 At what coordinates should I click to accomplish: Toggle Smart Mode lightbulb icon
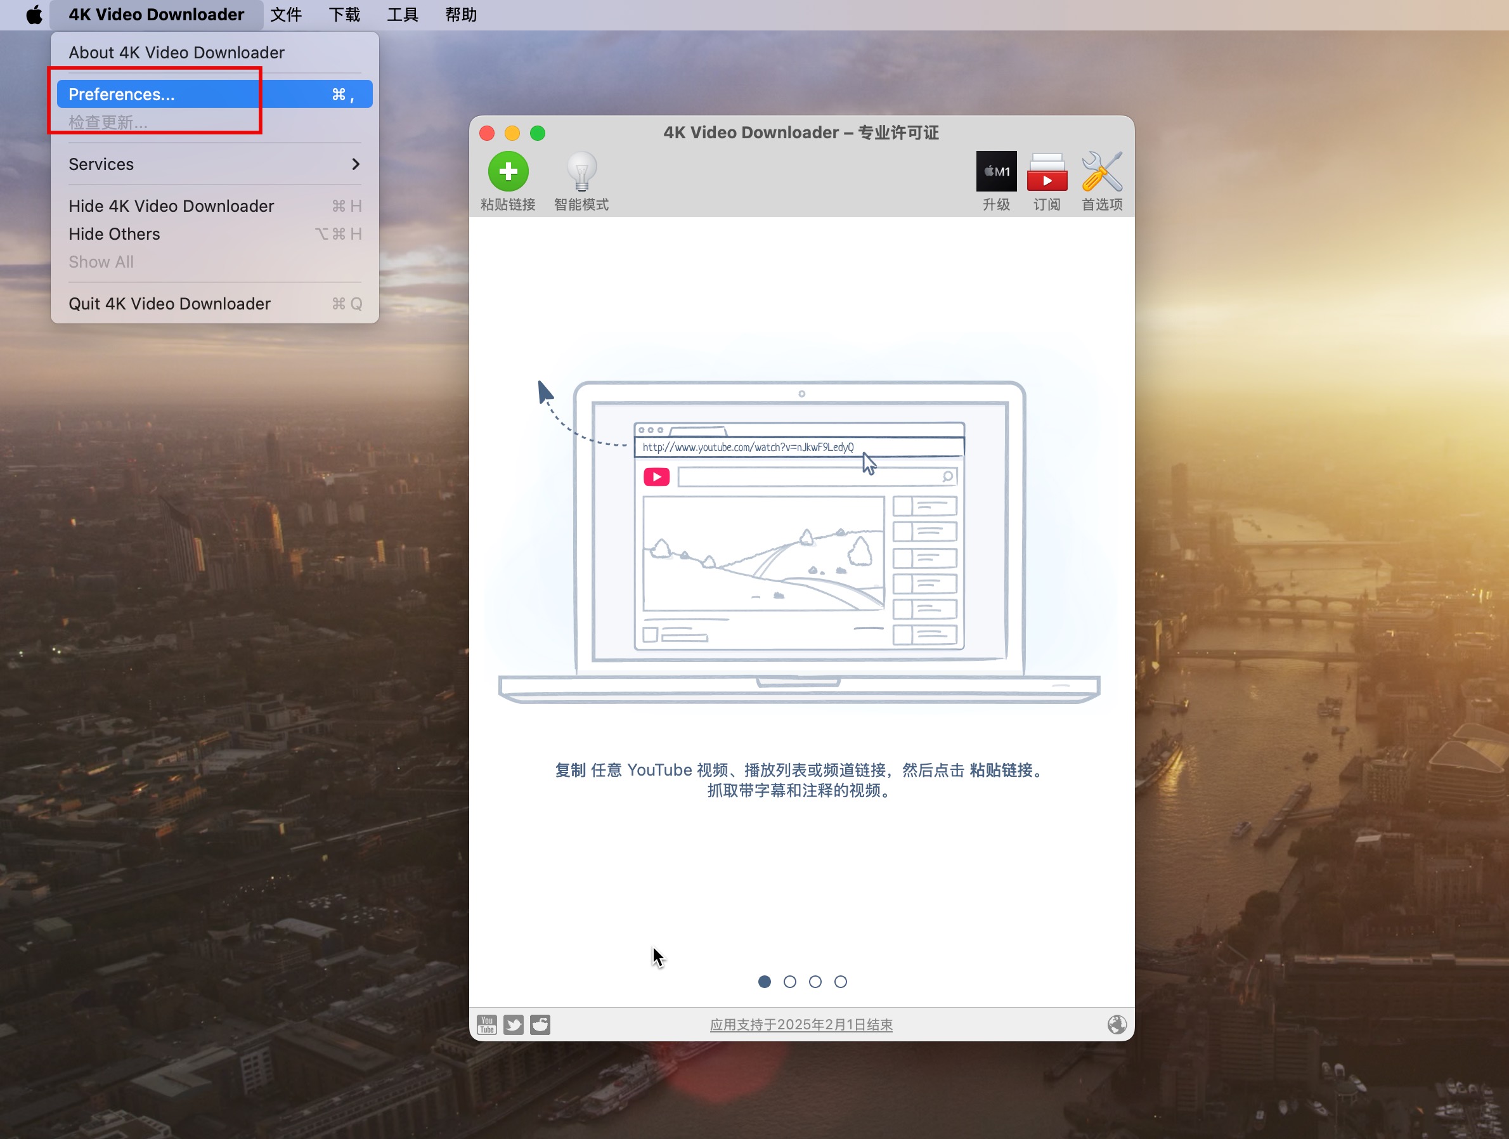(581, 171)
